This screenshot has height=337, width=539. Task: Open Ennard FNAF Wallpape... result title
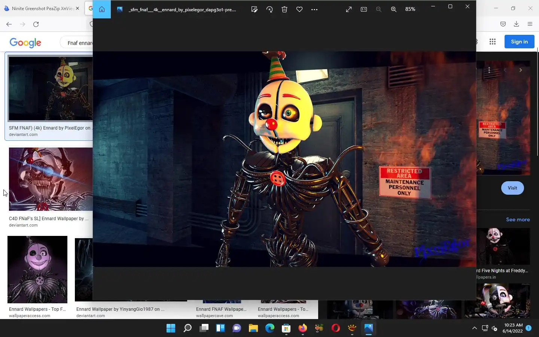click(x=221, y=309)
